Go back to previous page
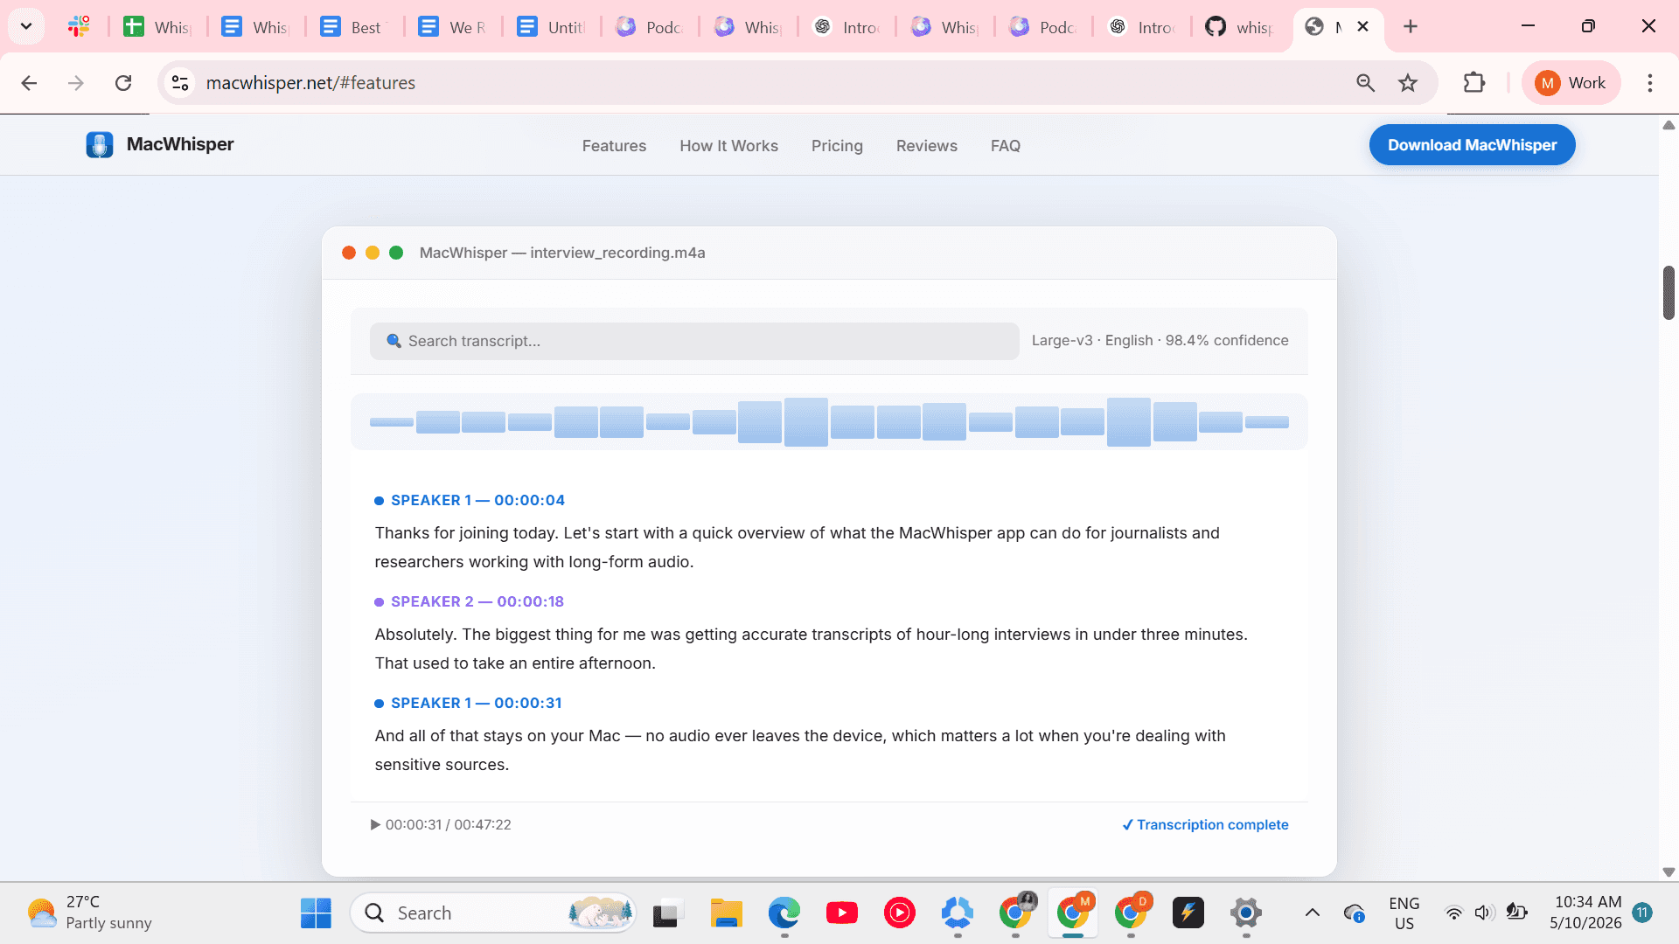 [29, 83]
